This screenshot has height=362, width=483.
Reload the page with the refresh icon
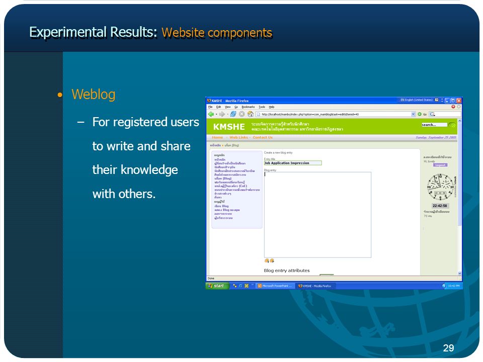click(x=233, y=114)
